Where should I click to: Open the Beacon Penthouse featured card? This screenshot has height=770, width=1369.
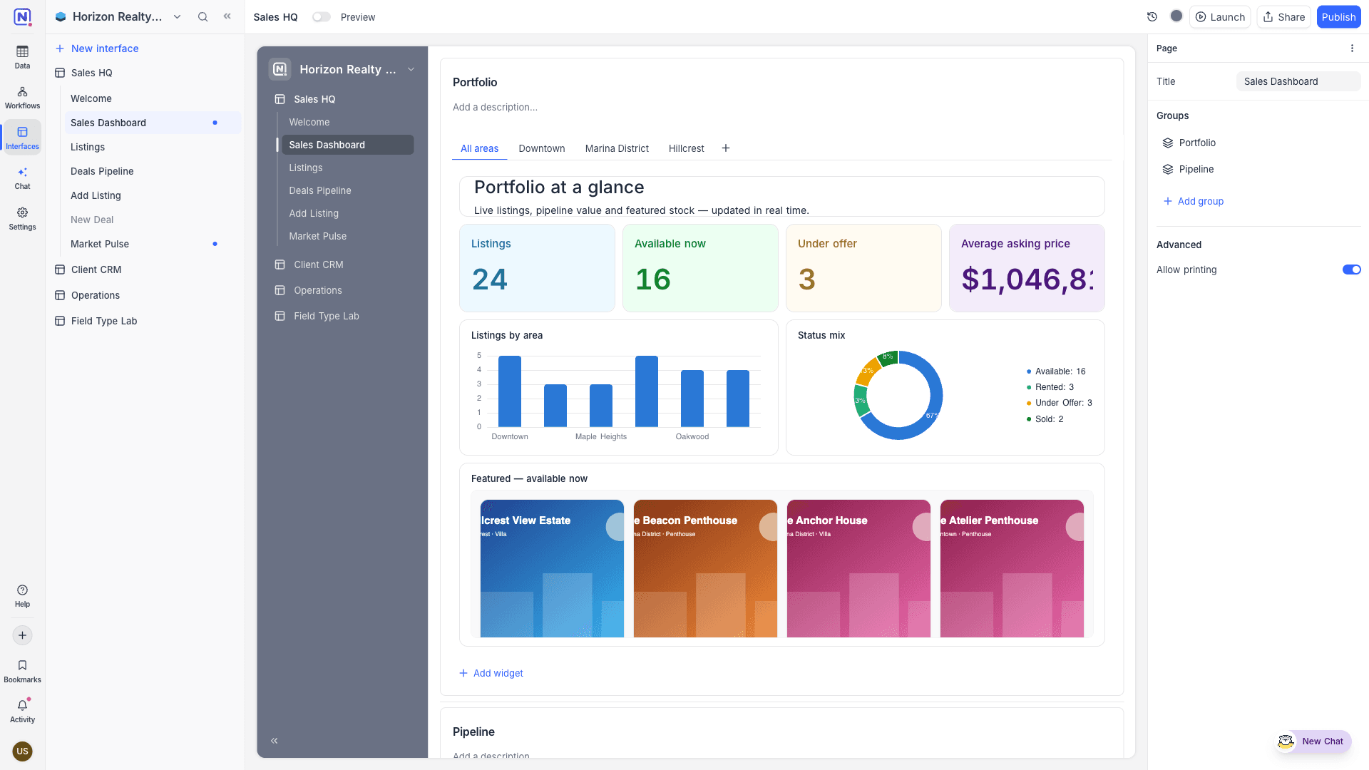tap(705, 568)
